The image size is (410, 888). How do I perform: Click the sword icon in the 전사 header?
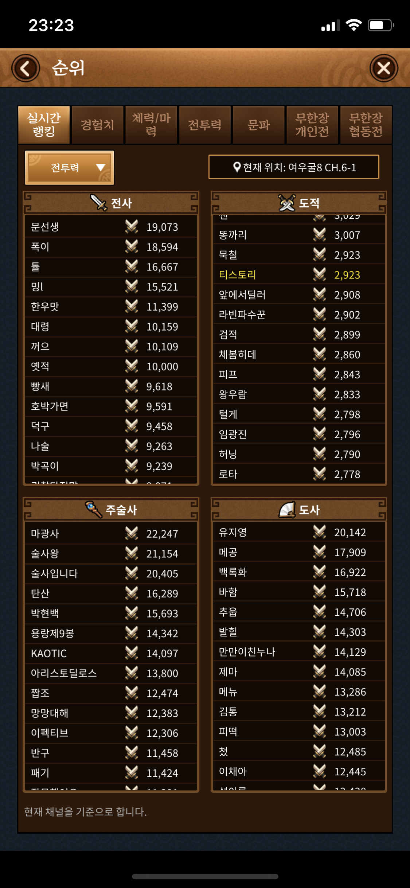[x=99, y=202]
